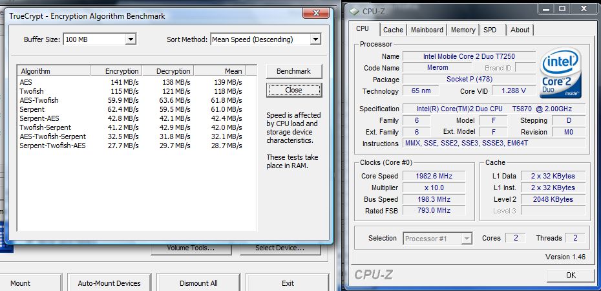Click the Threads count field
Screen dimensions: 601x291
575,238
